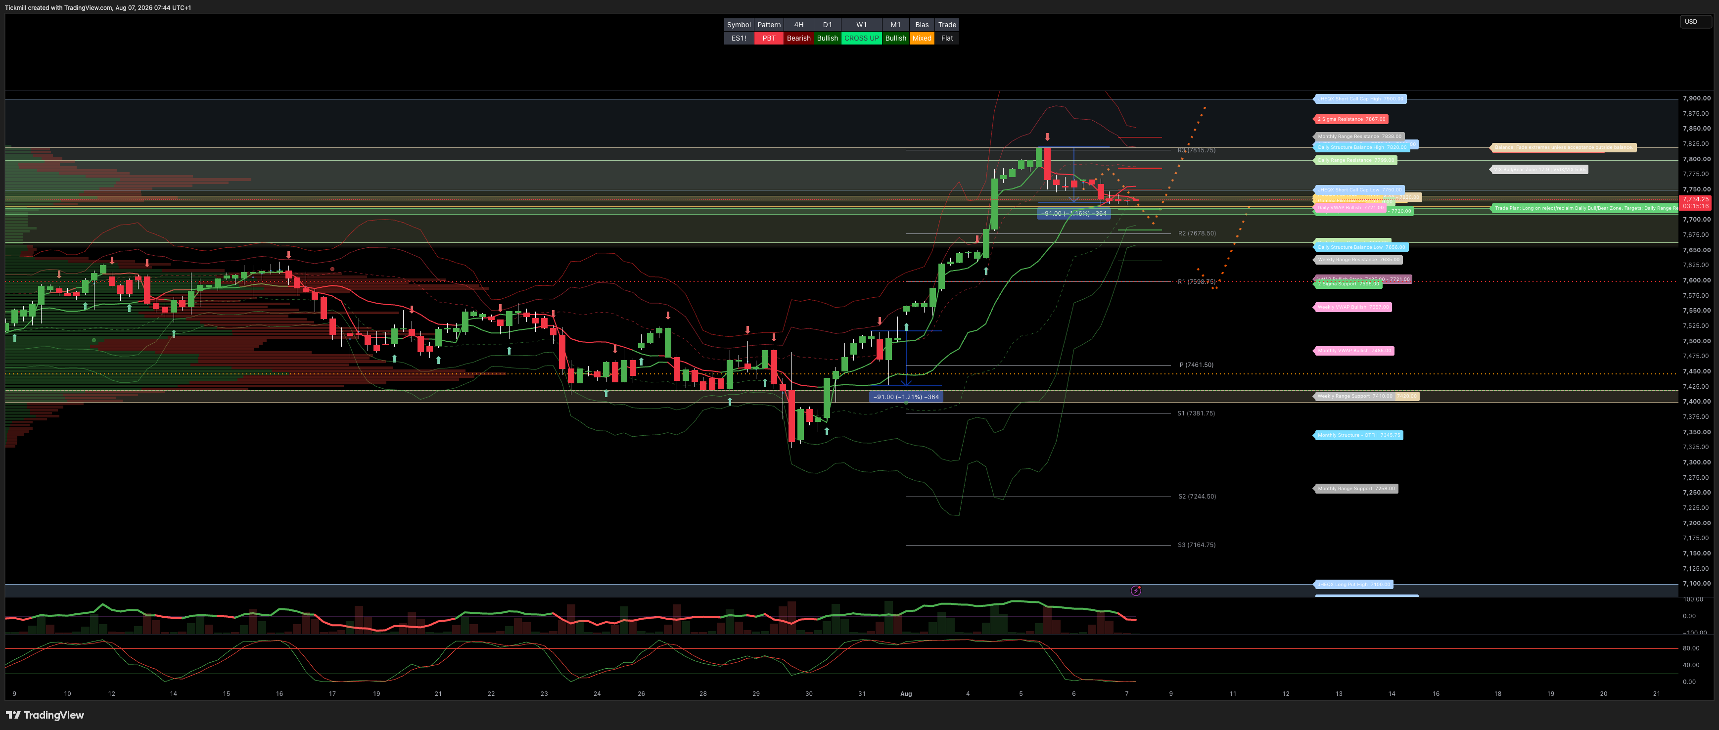The image size is (1719, 730).
Task: Select the Weekly Range Support 7410.00 label
Action: coord(1354,396)
